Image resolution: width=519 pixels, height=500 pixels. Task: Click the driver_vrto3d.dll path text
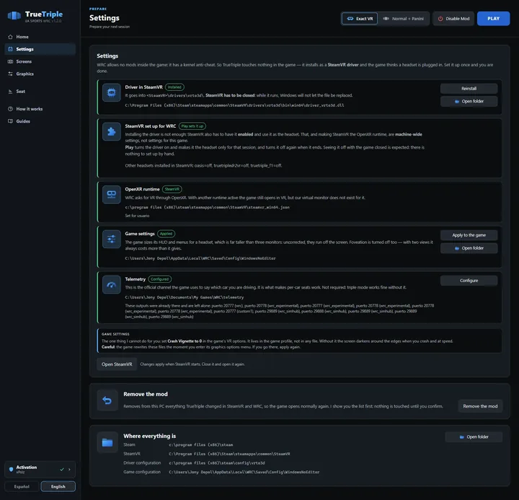click(234, 105)
